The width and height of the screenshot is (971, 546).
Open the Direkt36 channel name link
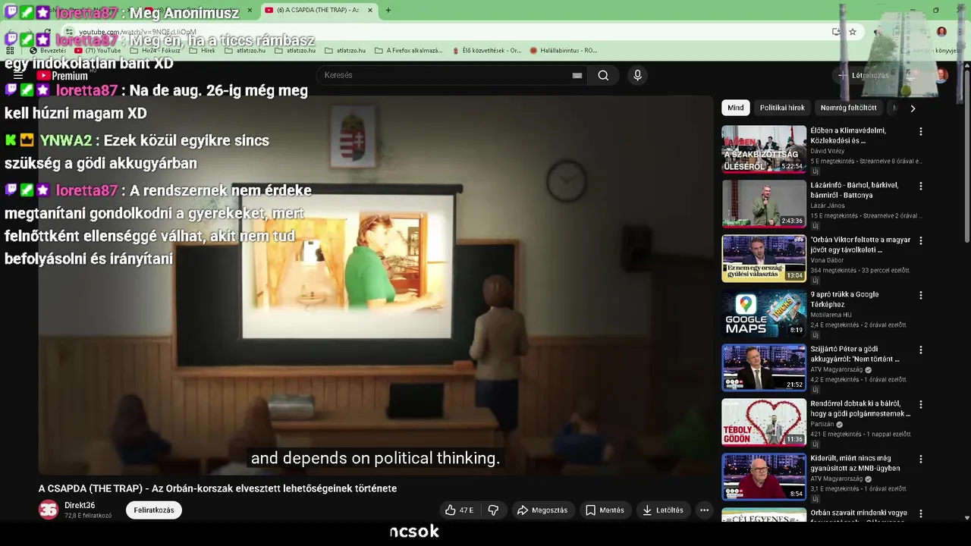click(x=80, y=505)
